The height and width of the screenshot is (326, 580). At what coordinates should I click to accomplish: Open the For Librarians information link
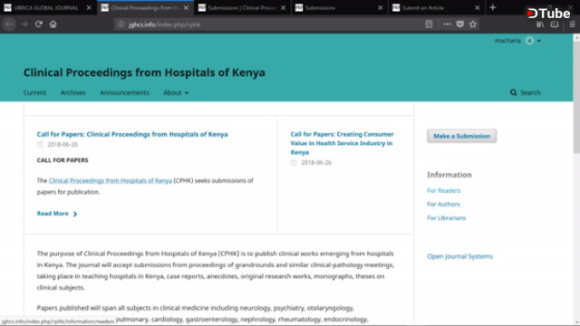[x=446, y=217]
